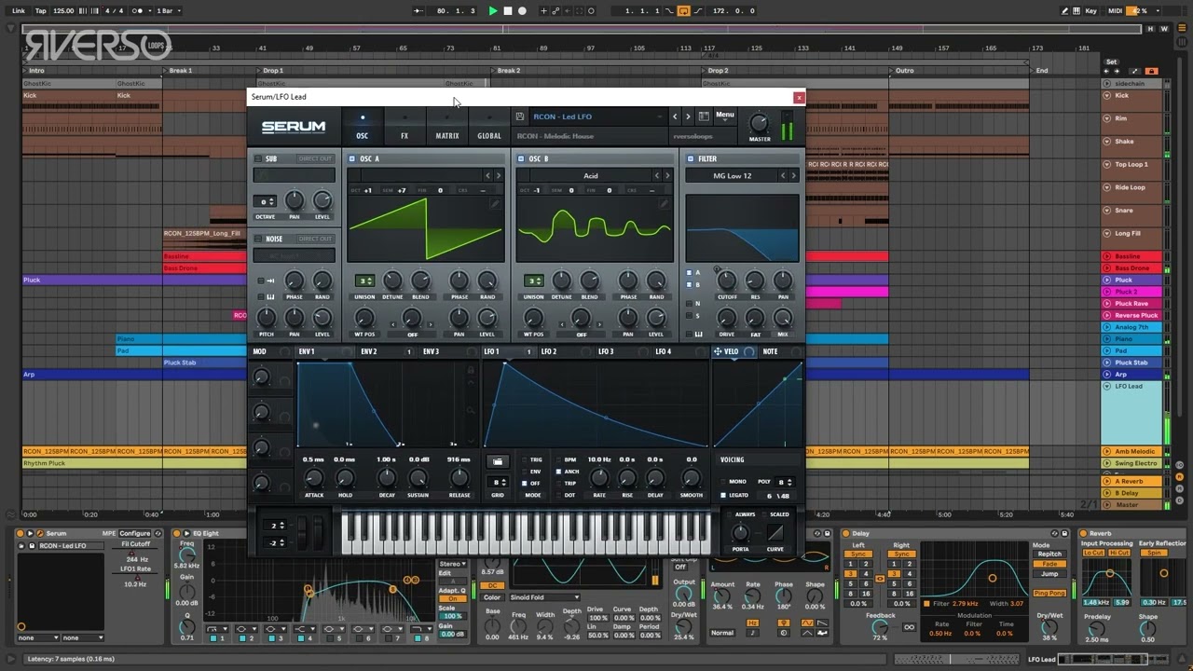Screen dimensions: 1193x671
Task: Stop playback in Ableton transport
Action: [x=508, y=11]
